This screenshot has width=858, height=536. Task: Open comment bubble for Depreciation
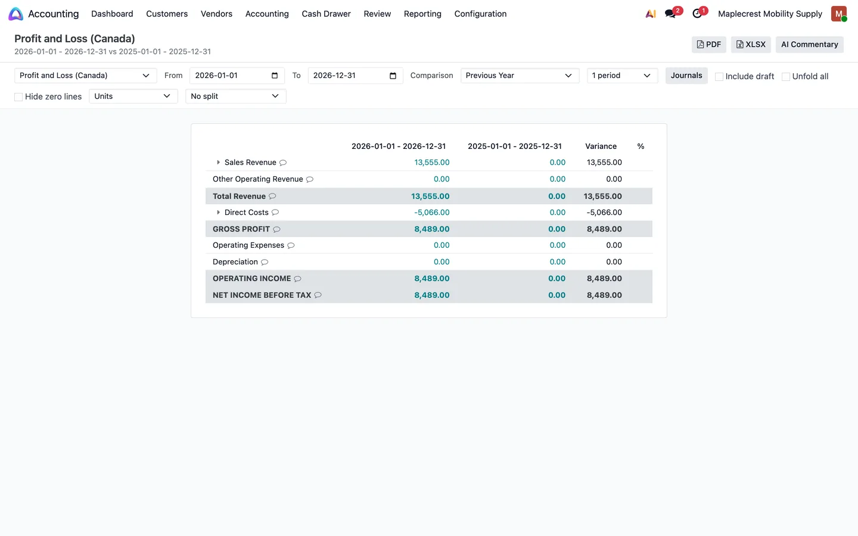(265, 262)
